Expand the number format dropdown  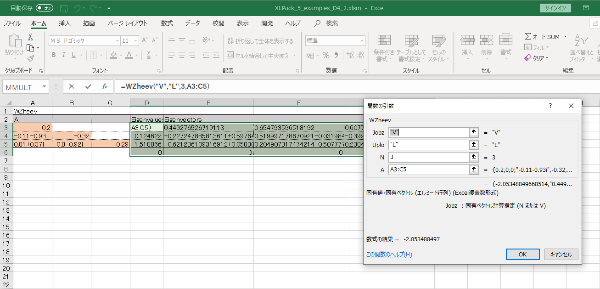point(362,41)
